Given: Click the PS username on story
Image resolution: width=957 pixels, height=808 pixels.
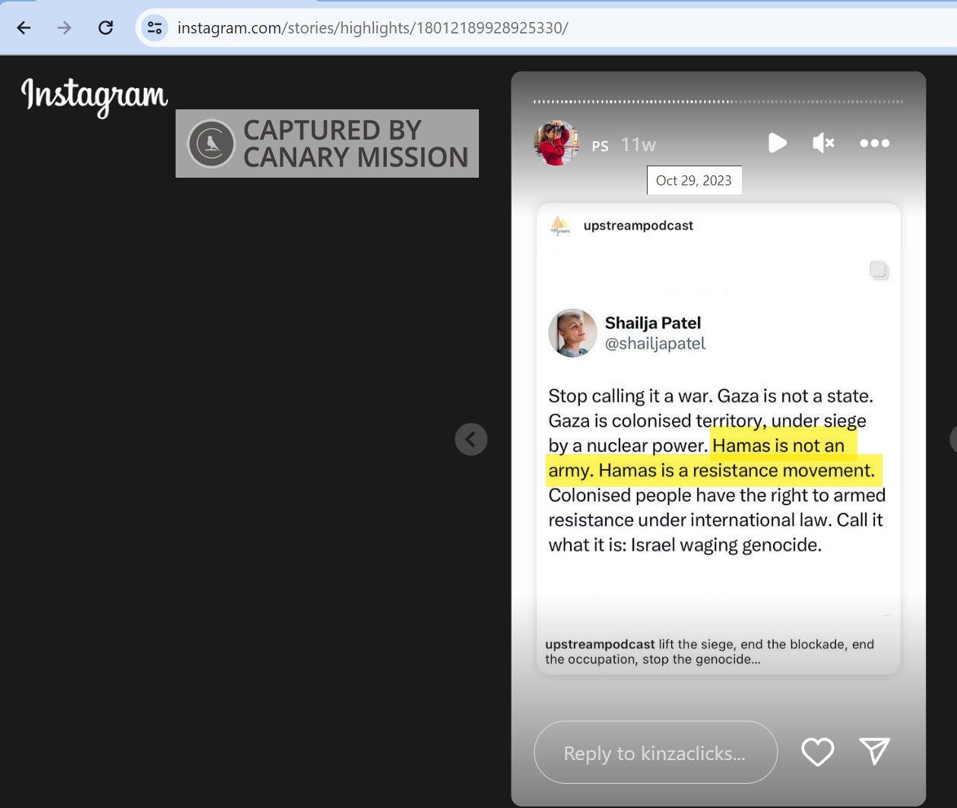Looking at the screenshot, I should click(601, 146).
